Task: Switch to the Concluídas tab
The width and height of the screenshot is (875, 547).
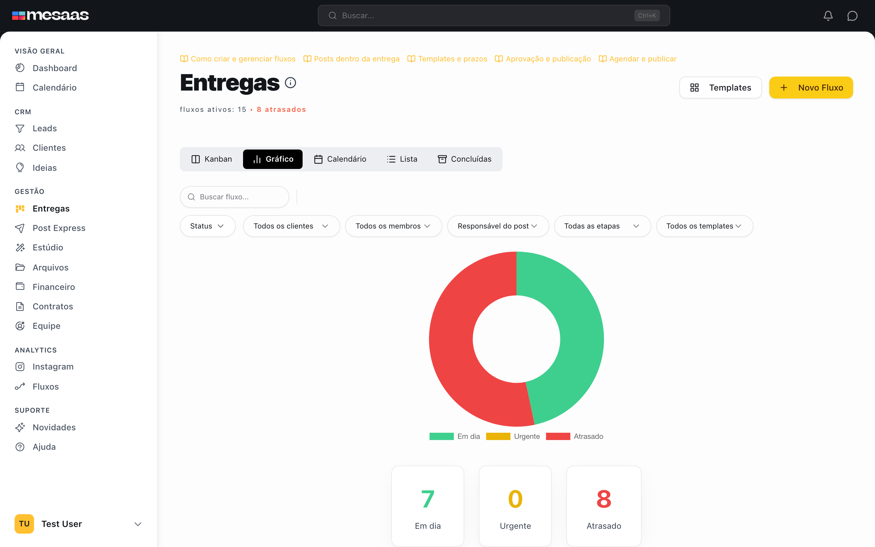Action: tap(465, 159)
